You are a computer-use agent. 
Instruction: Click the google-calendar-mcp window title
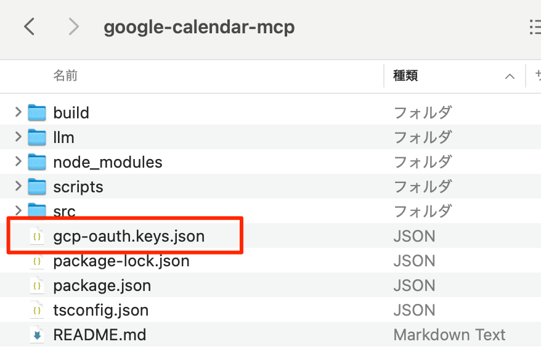point(199,27)
